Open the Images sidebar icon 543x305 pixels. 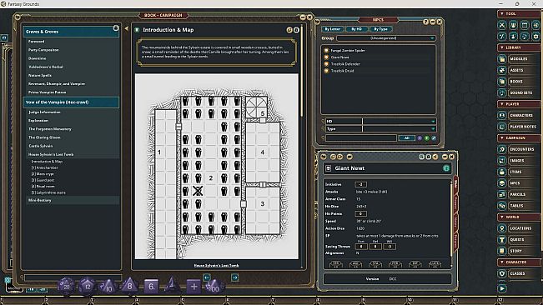[502, 161]
